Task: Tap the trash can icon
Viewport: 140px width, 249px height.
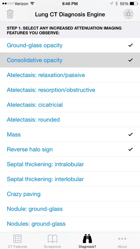Action: 10,14
